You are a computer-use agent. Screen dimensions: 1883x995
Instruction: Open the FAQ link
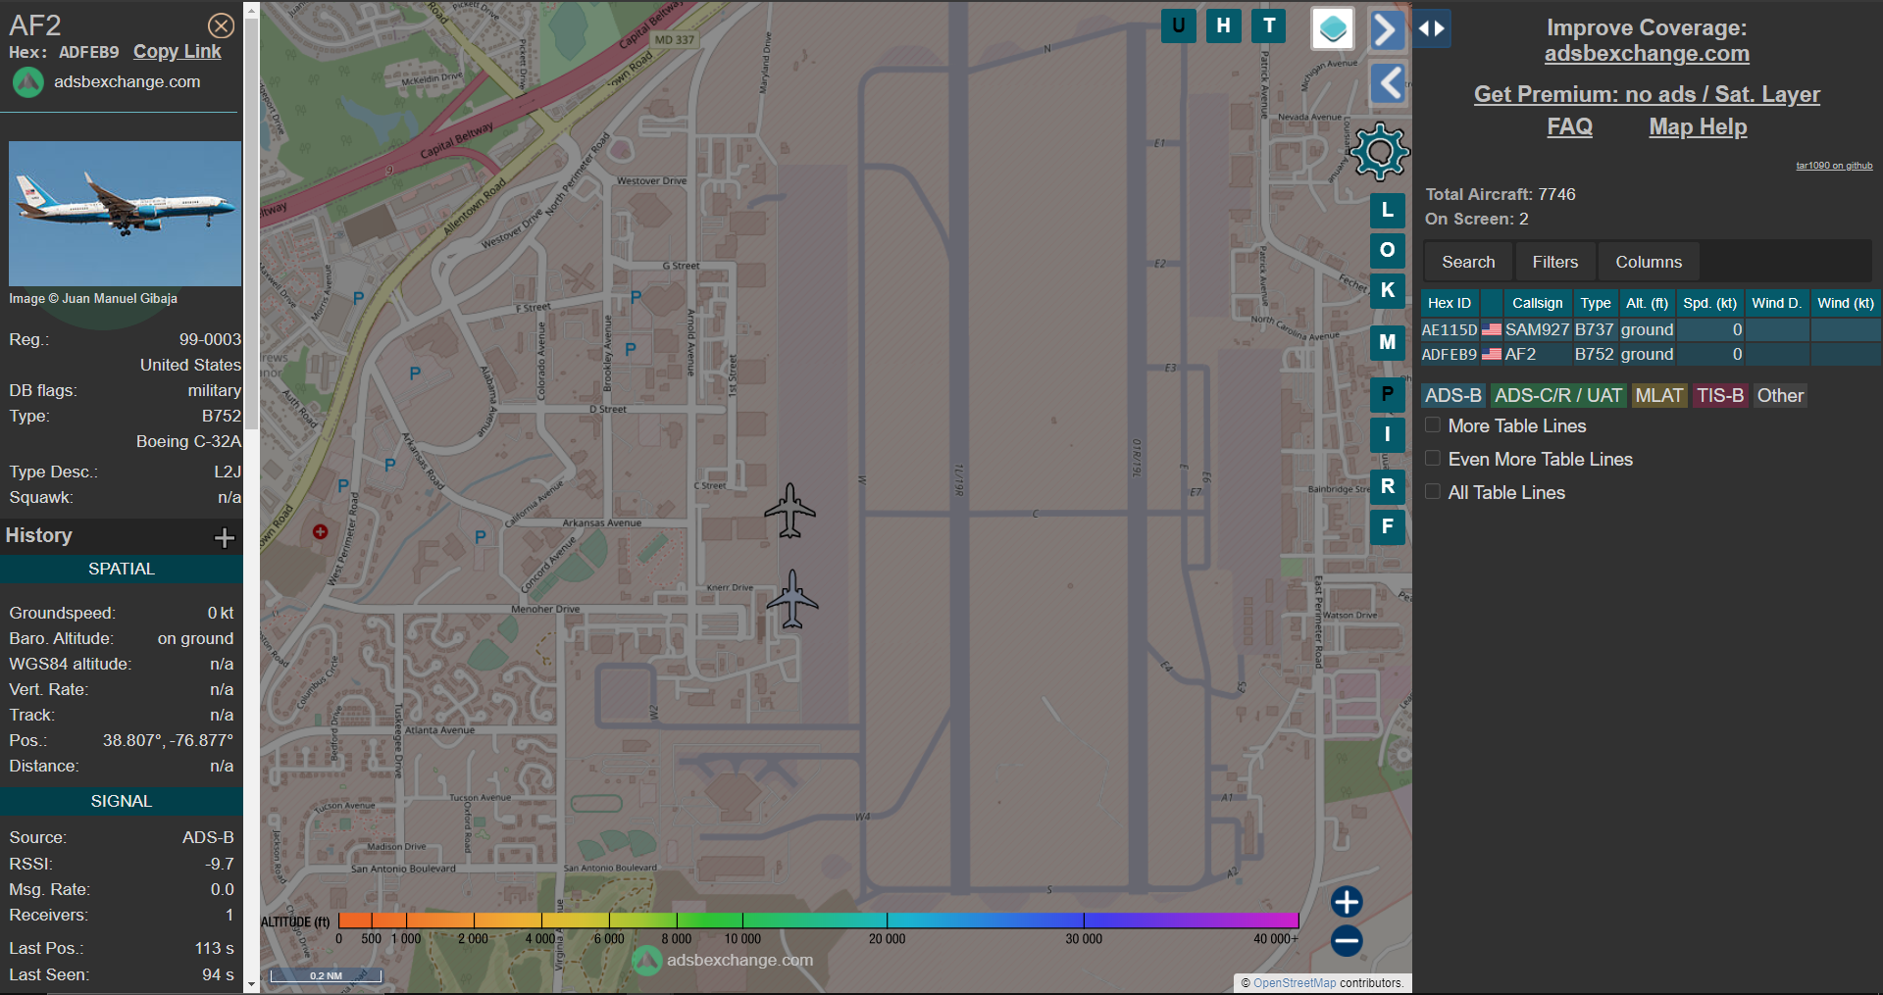click(1569, 127)
